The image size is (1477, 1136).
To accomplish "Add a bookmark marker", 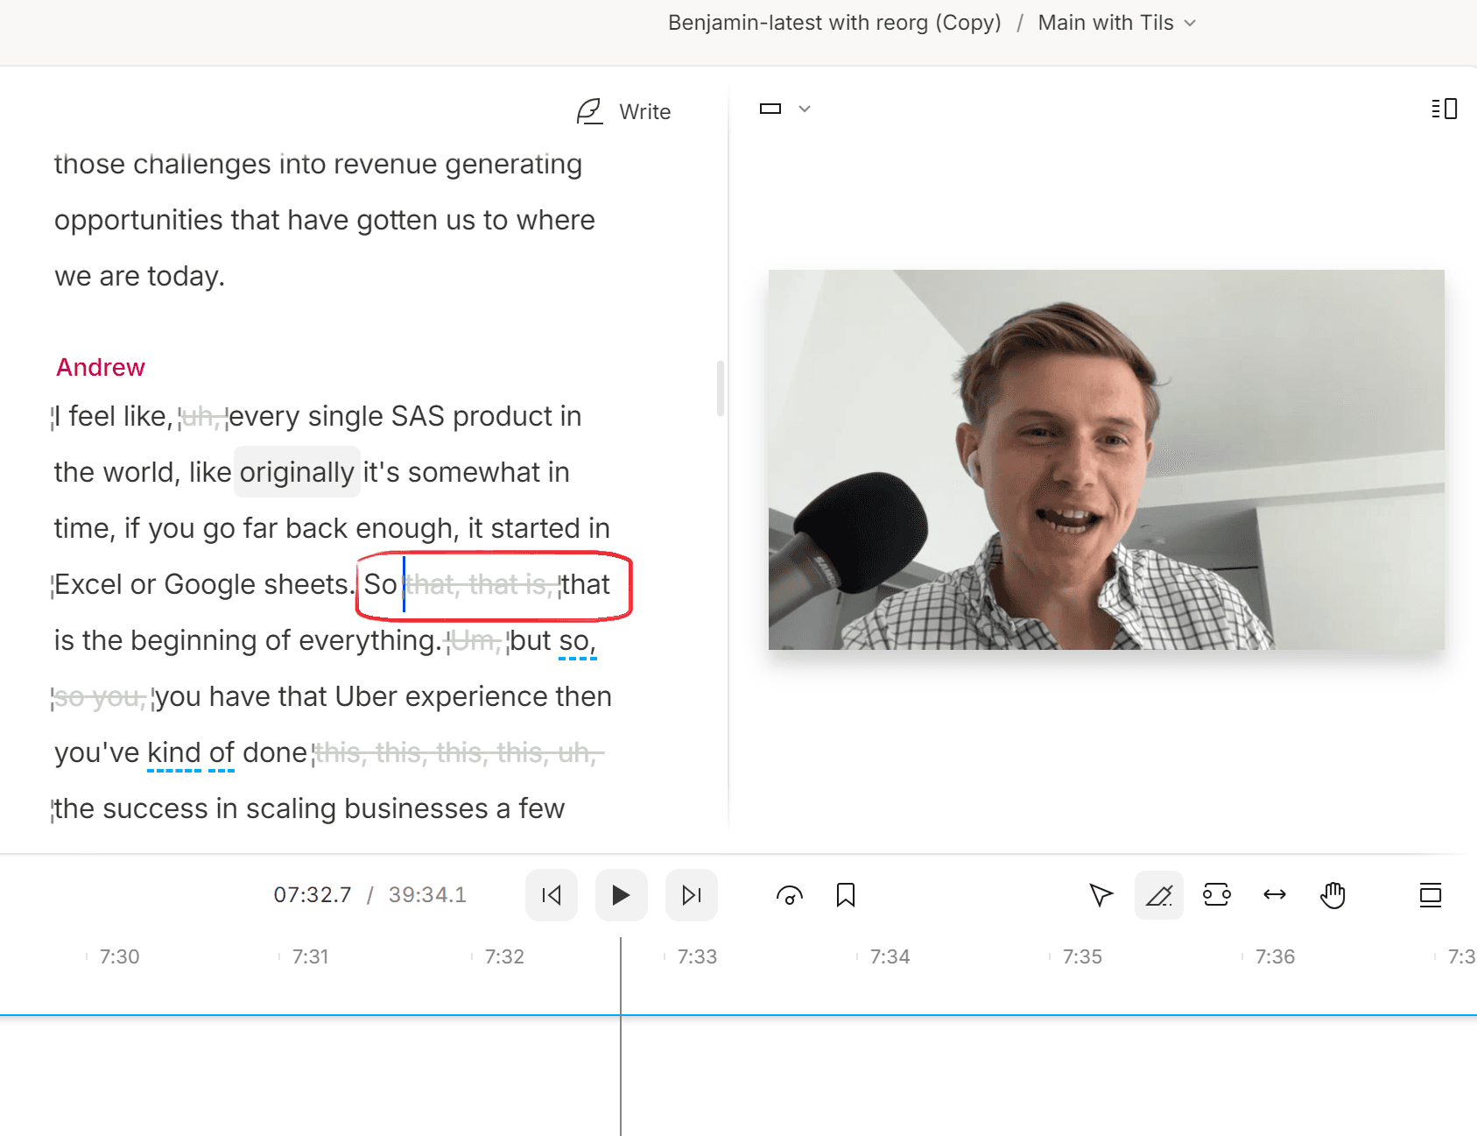I will [x=845, y=894].
